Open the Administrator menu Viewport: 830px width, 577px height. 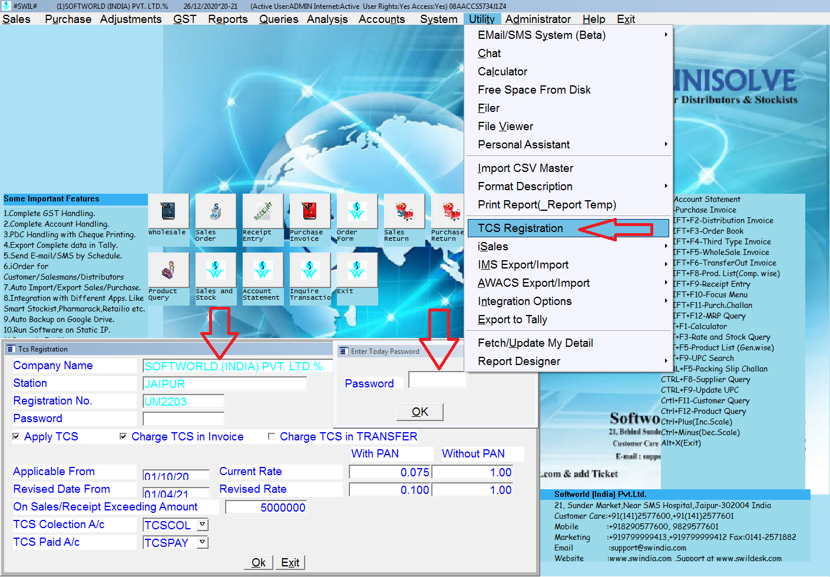pos(538,19)
